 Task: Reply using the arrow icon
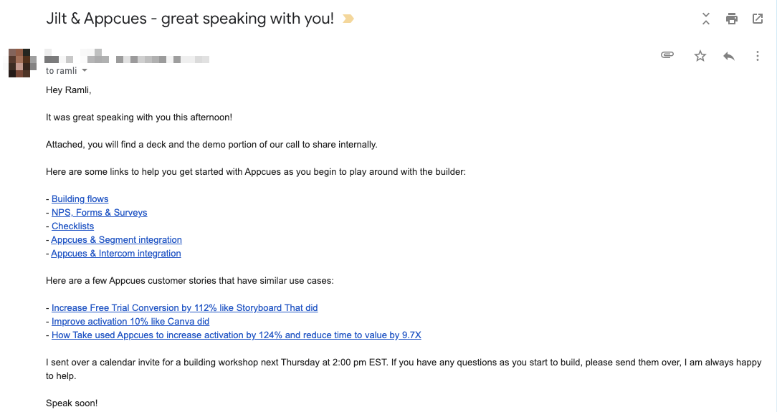click(729, 56)
